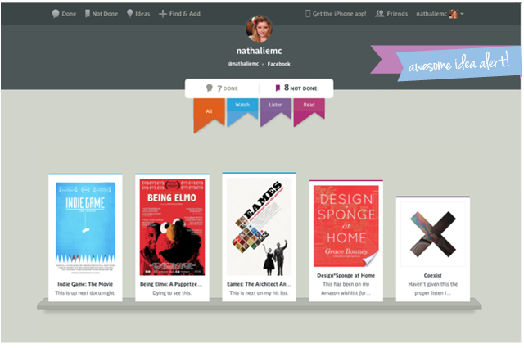This screenshot has height=348, width=524.
Task: Switch to the 8 Not Done tab
Action: point(296,88)
